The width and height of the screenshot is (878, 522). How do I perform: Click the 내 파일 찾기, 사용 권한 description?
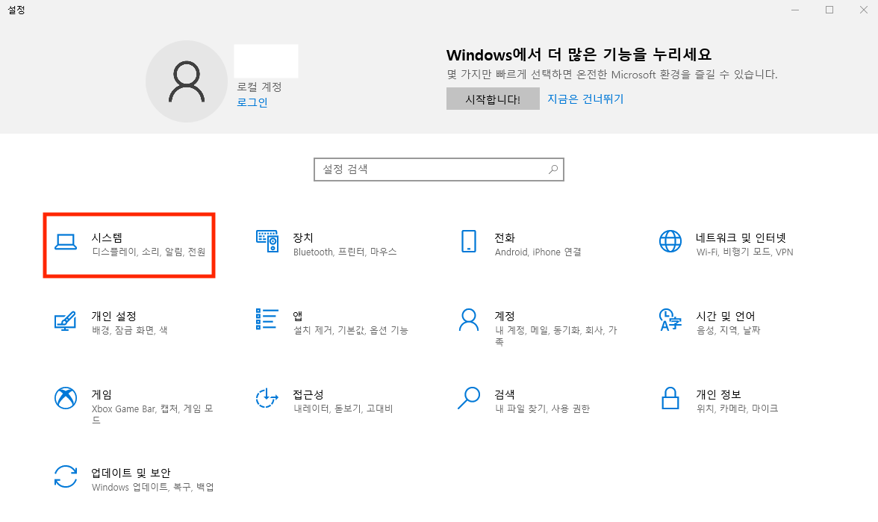(542, 409)
